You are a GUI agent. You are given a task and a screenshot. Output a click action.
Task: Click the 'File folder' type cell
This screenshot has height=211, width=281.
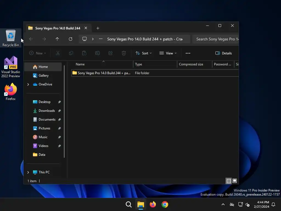click(x=142, y=73)
